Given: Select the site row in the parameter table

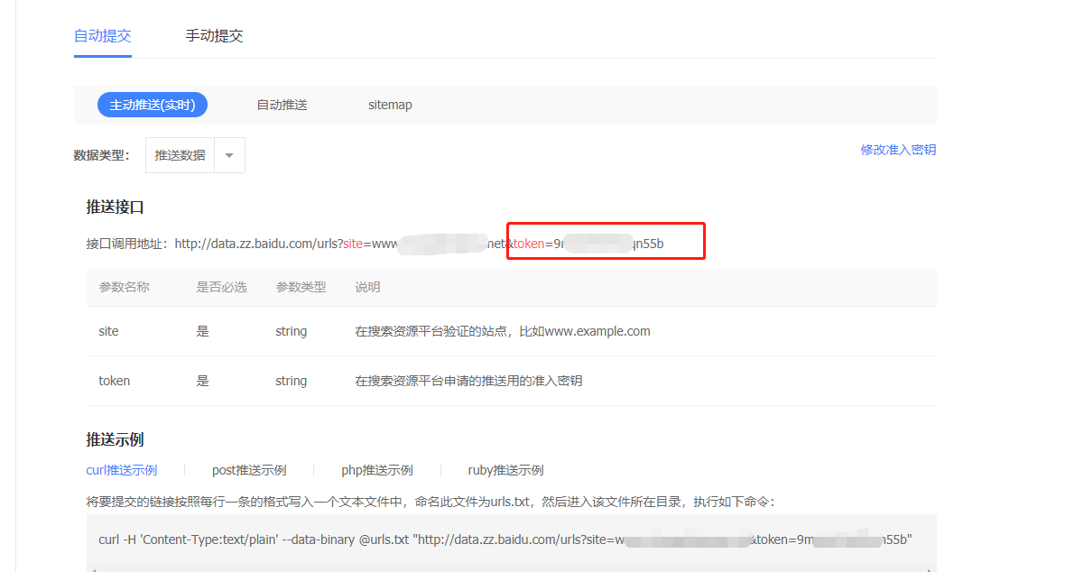Looking at the screenshot, I should pyautogui.click(x=511, y=331).
